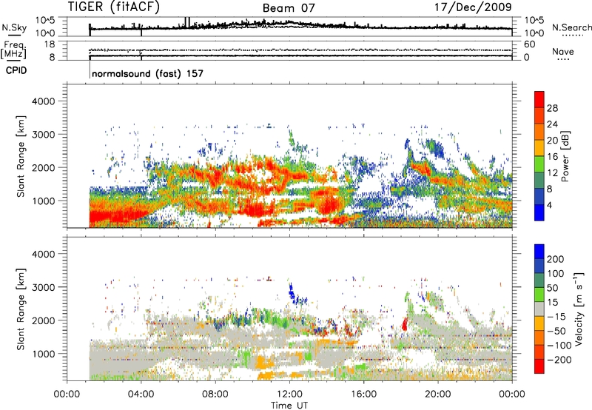Viewport: 592px width, 410px height.
Task: Click the 20:00 time axis tick label
Action: coord(438,394)
